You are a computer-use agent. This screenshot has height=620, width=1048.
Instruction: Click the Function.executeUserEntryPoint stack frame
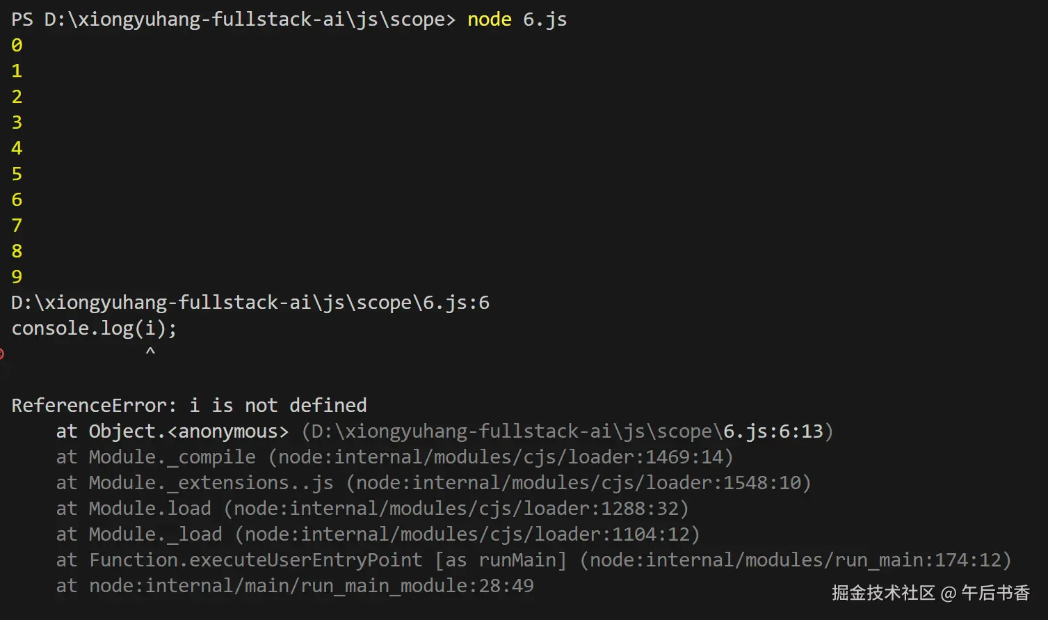click(533, 560)
